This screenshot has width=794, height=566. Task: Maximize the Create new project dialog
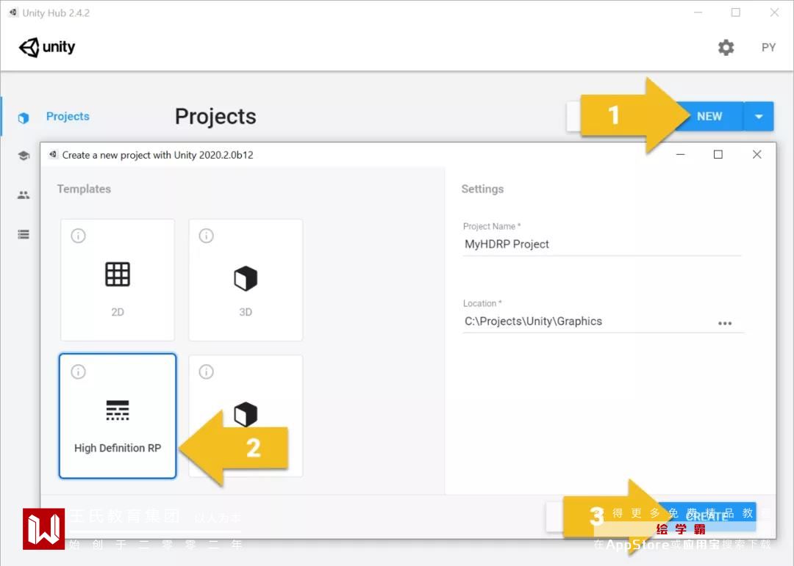tap(718, 154)
